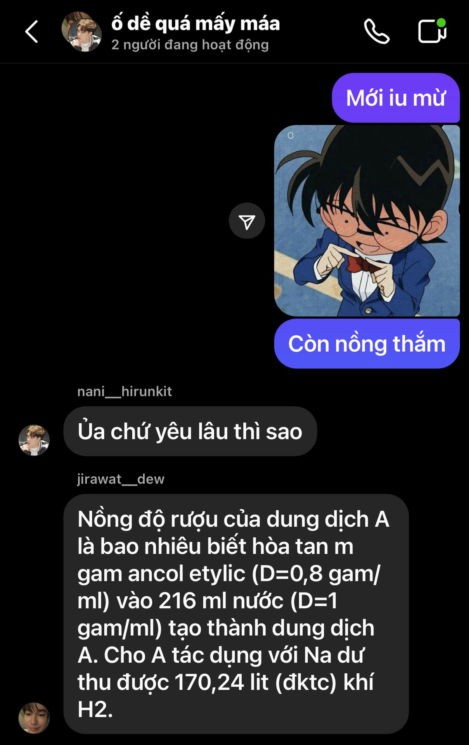Tap the small circle at image's top-left corner
Image resolution: width=469 pixels, height=745 pixels.
coord(291,135)
